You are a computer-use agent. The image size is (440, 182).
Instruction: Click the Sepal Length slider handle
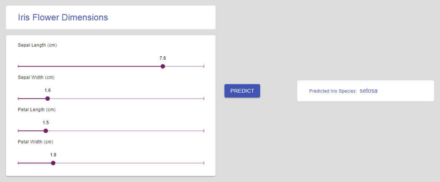click(x=163, y=66)
